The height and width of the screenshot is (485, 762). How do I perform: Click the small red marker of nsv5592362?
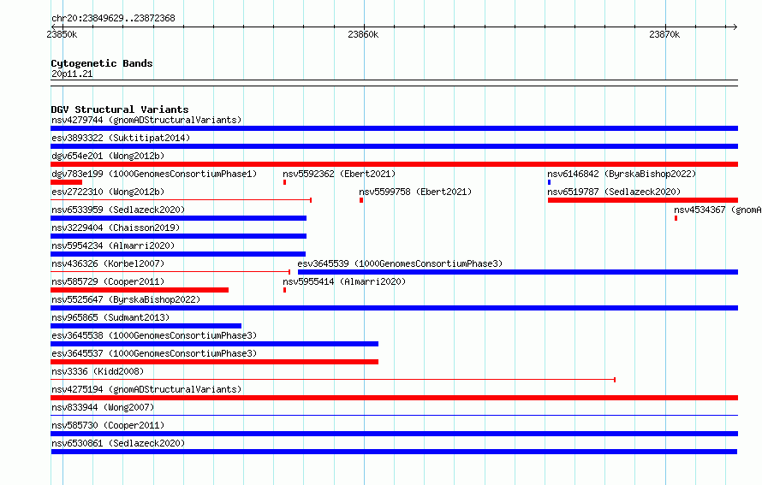click(x=285, y=182)
